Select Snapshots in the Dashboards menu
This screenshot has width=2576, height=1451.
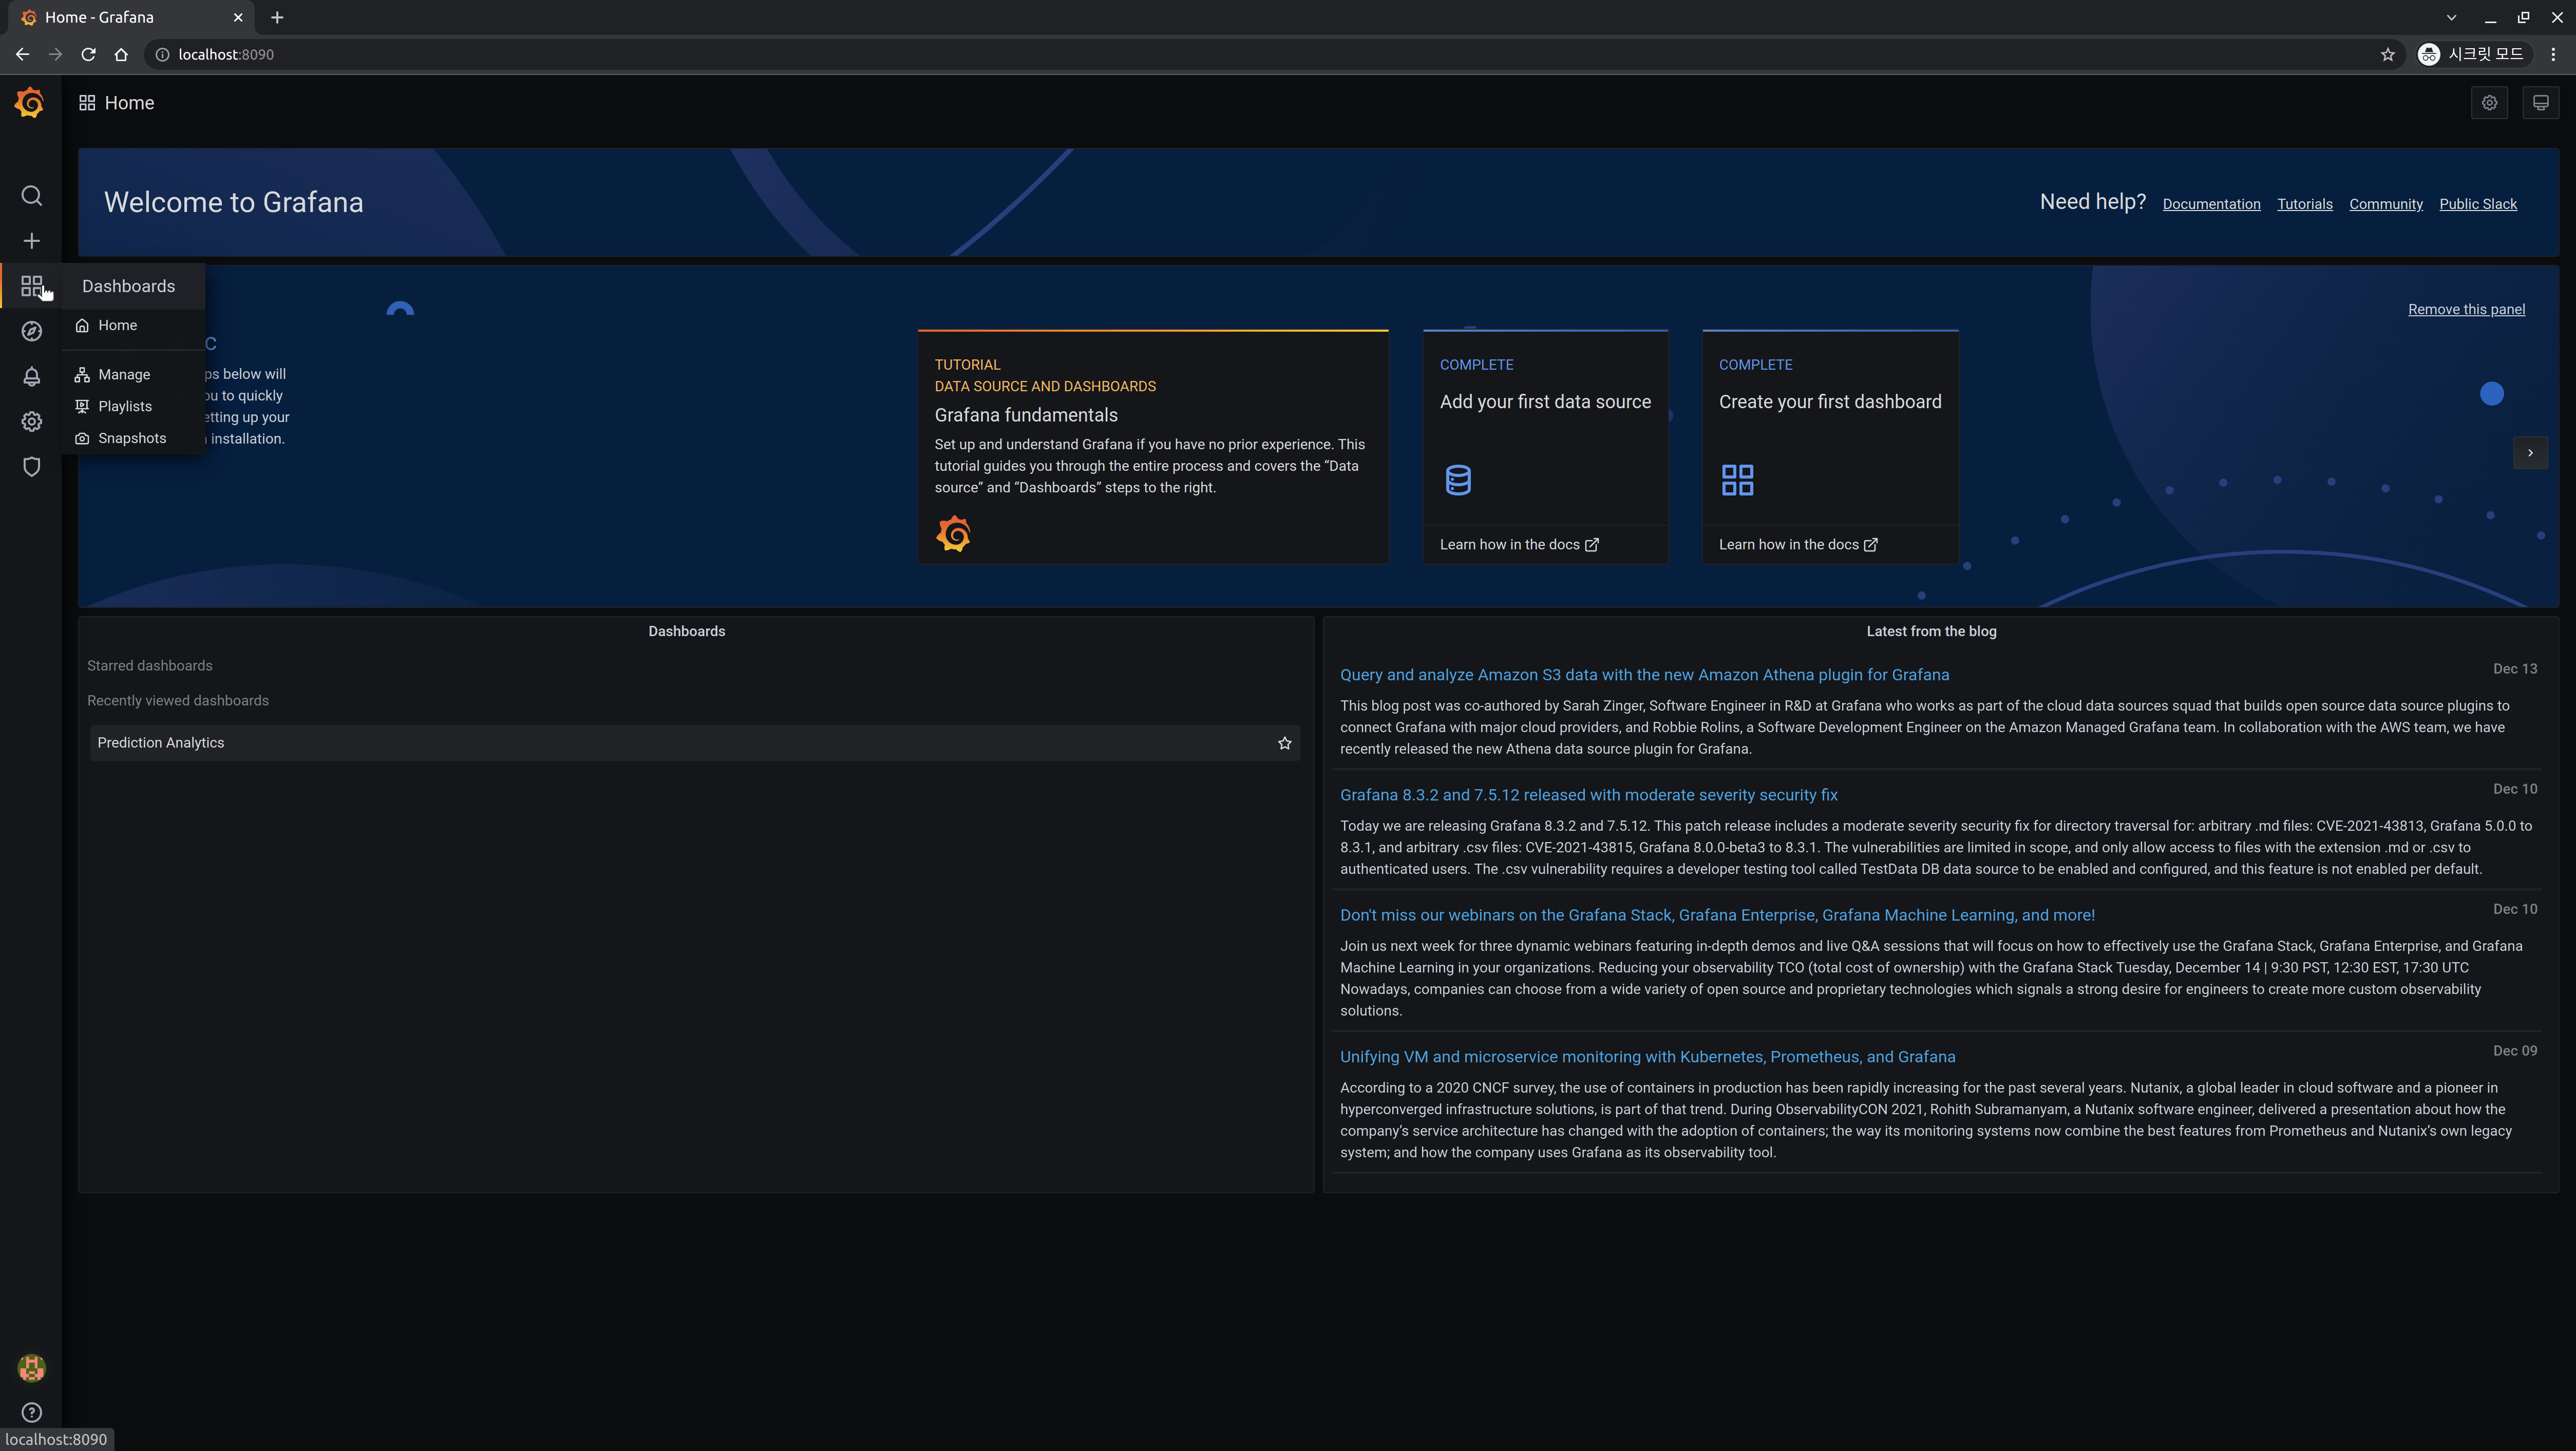(x=133, y=438)
